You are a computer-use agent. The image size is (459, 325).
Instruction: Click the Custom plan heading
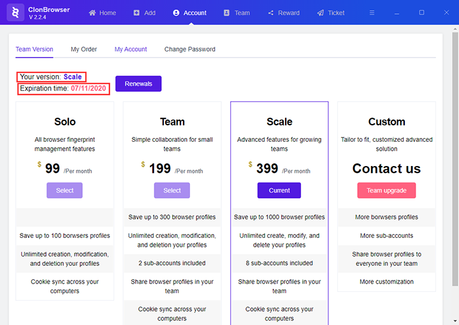[387, 121]
